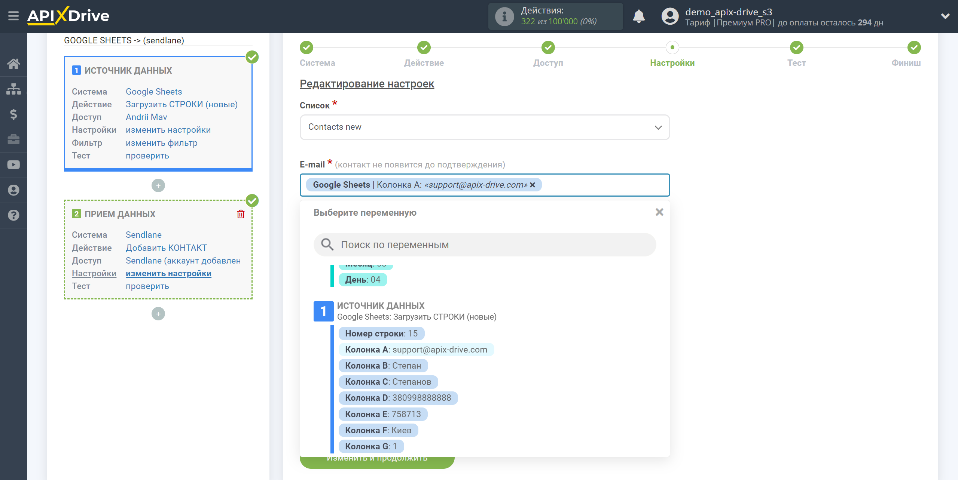The image size is (958, 480).
Task: Go to Home in sidebar
Action: point(13,64)
